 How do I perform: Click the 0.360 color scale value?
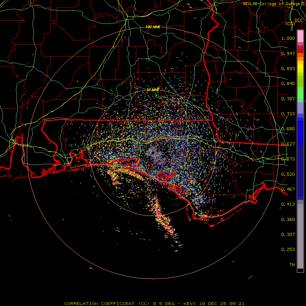coord(288,220)
